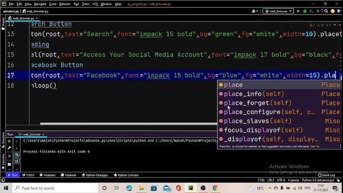Click the Stop icon in the top toolbar

pyautogui.click(x=318, y=11)
